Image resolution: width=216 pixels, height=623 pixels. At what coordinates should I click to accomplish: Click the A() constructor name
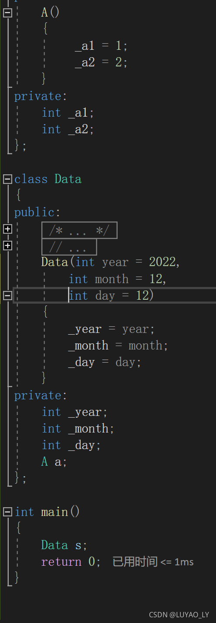51,12
